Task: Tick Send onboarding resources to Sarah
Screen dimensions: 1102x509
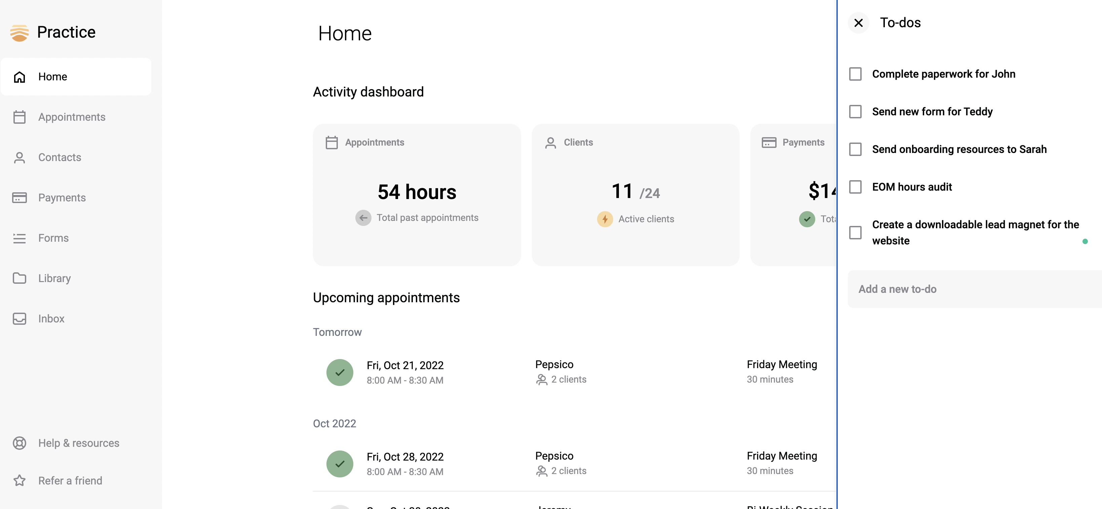Action: click(x=855, y=149)
